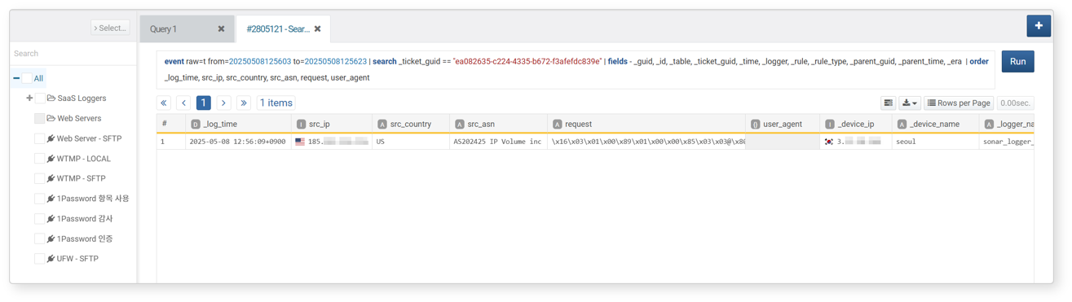Expand the SaaS Loggers folder
This screenshot has width=1072, height=302.
tap(29, 98)
